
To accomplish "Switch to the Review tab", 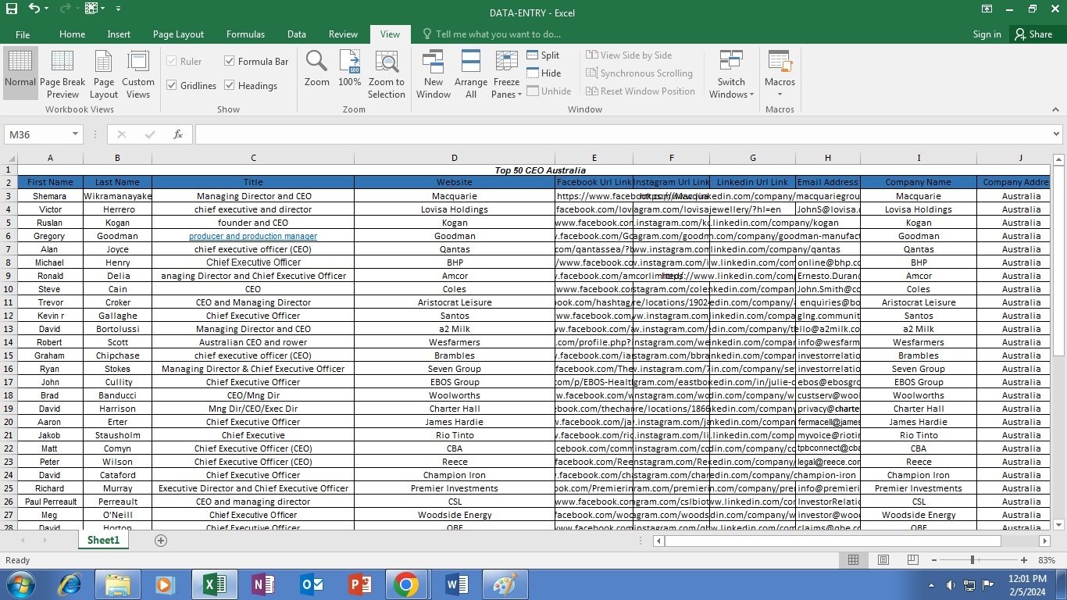I will point(343,34).
